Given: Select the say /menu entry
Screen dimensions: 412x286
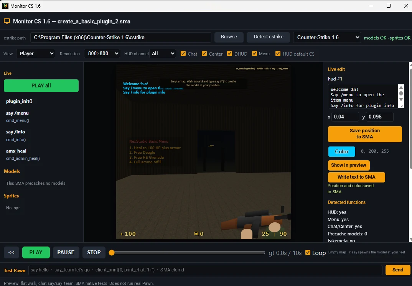Looking at the screenshot, I should tap(17, 113).
